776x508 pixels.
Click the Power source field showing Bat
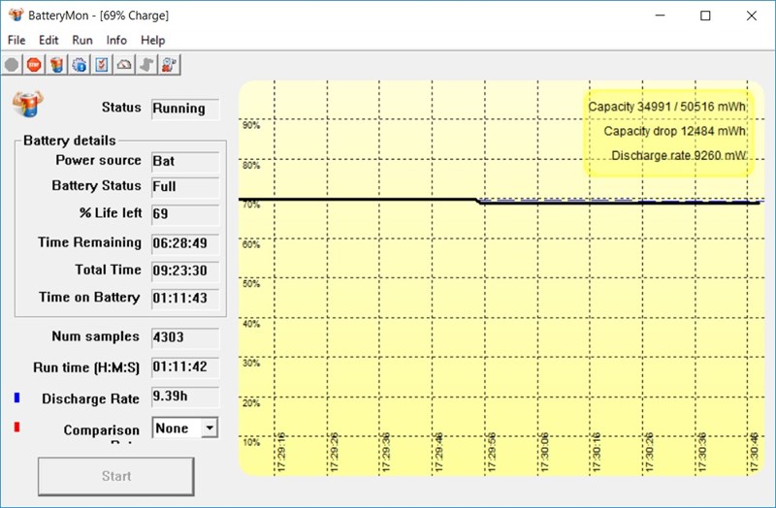pyautogui.click(x=185, y=161)
